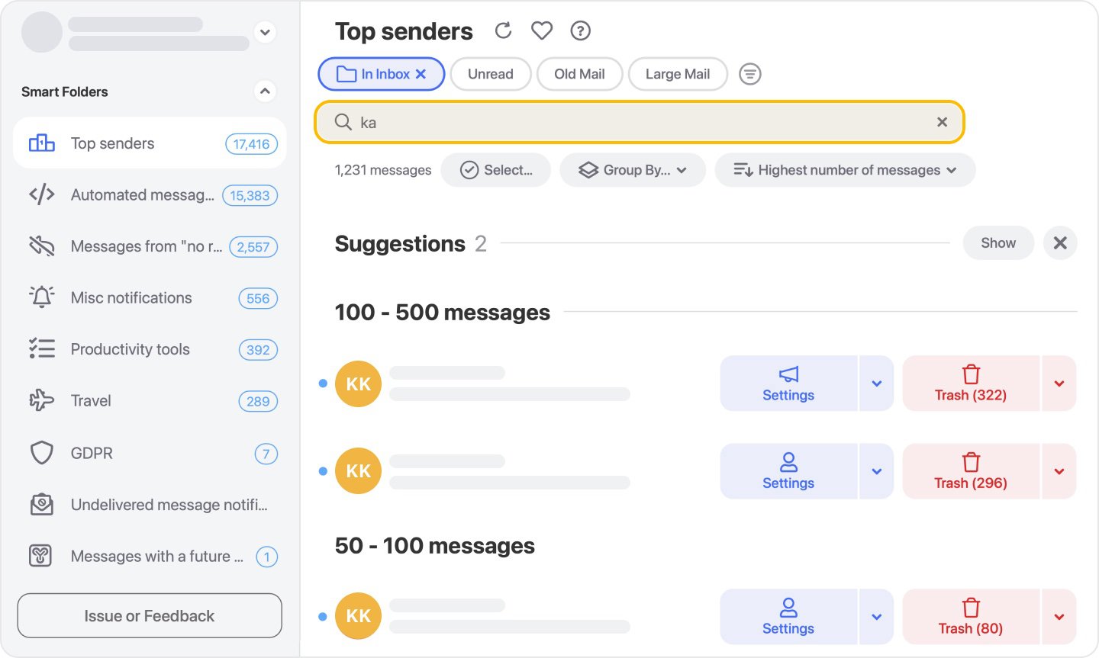Screen dimensions: 1099x658
Task: Clear the search field using the X icon
Action: tap(942, 122)
